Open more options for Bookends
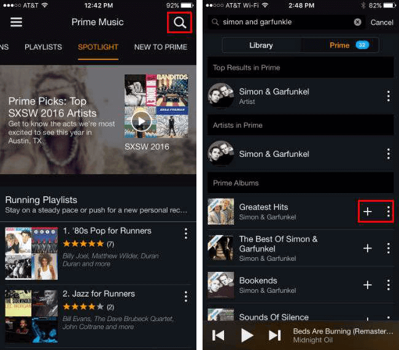This screenshot has height=350, width=399. (x=389, y=285)
